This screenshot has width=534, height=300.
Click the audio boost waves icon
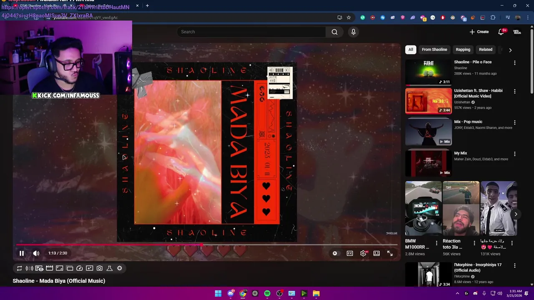(x=29, y=268)
